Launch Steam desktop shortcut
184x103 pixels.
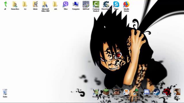tap(157, 92)
